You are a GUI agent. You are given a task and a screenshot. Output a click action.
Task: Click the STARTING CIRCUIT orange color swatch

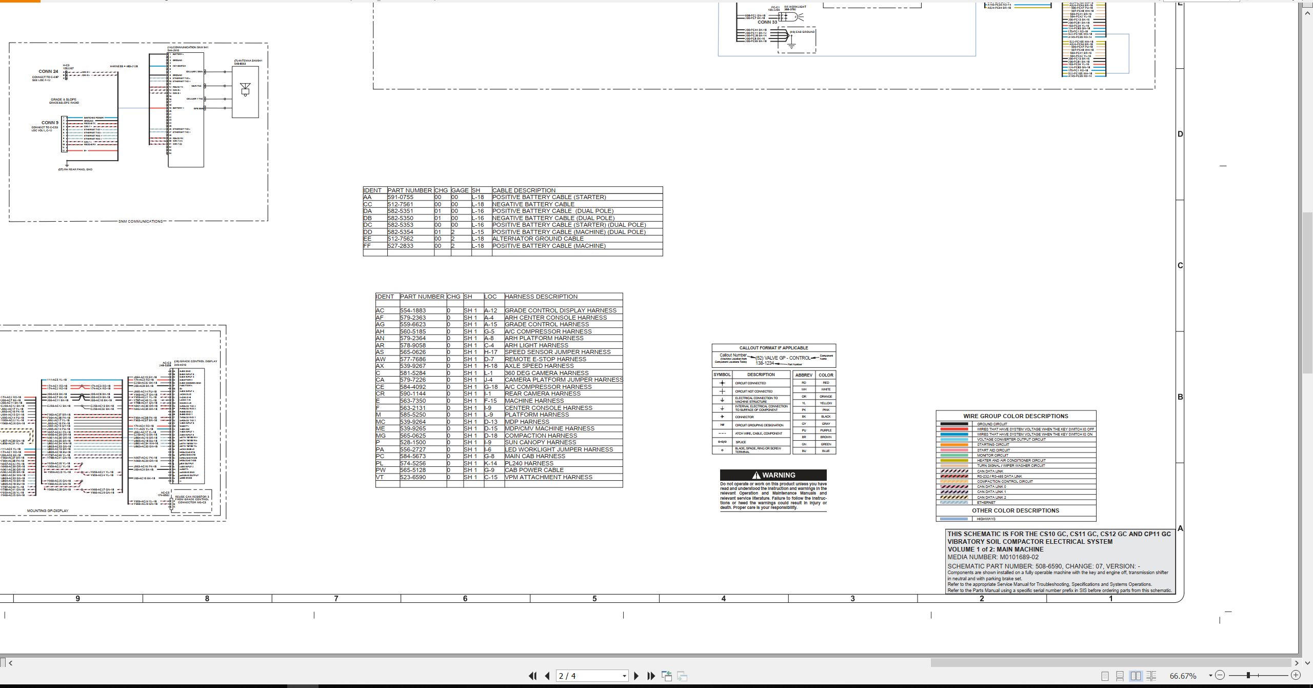tap(954, 445)
